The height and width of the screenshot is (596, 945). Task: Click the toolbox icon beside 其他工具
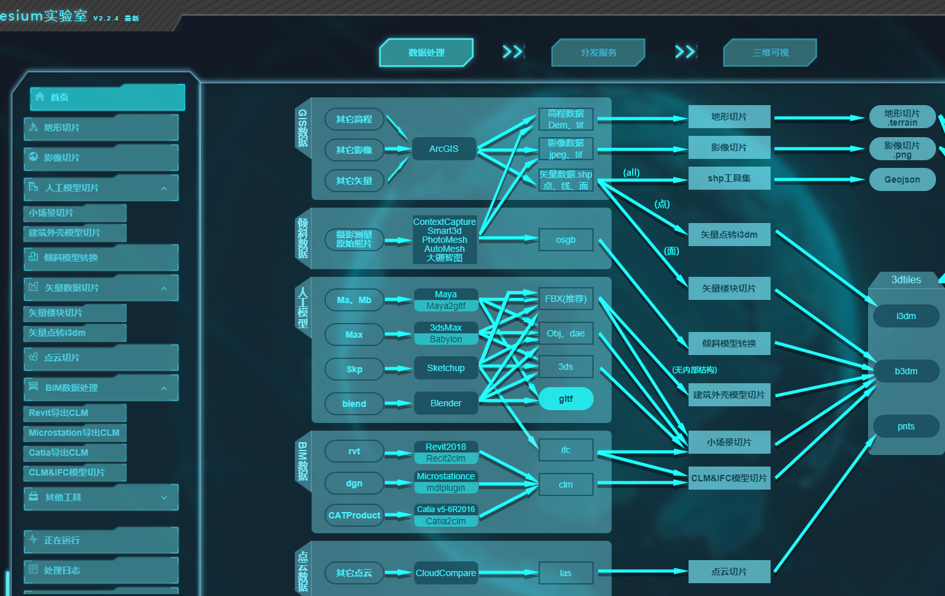[33, 497]
